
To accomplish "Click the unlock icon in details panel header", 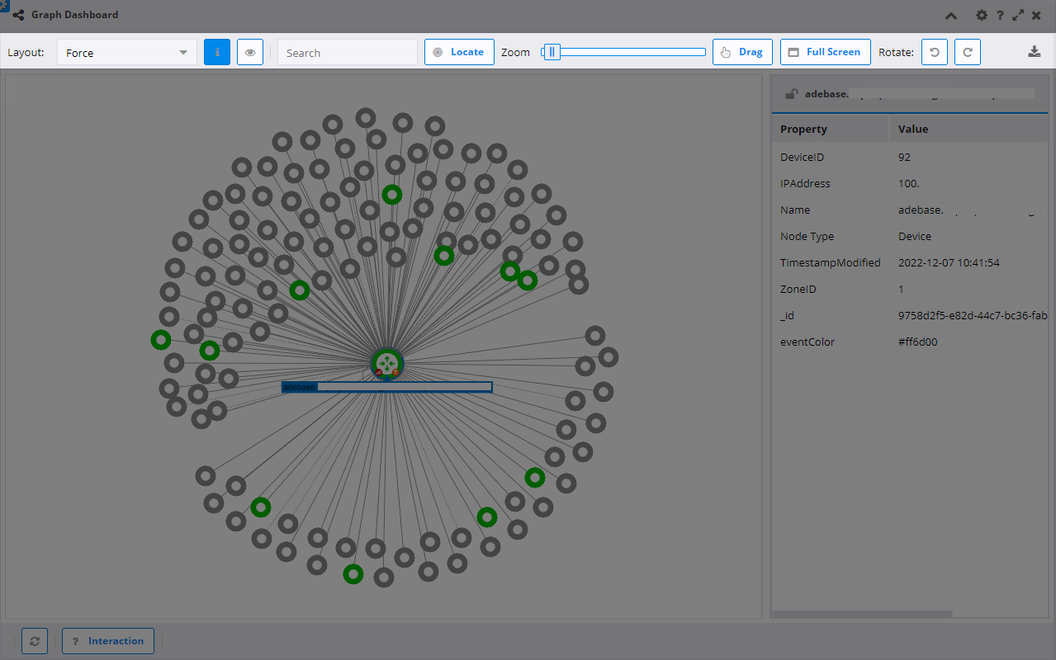I will click(791, 94).
